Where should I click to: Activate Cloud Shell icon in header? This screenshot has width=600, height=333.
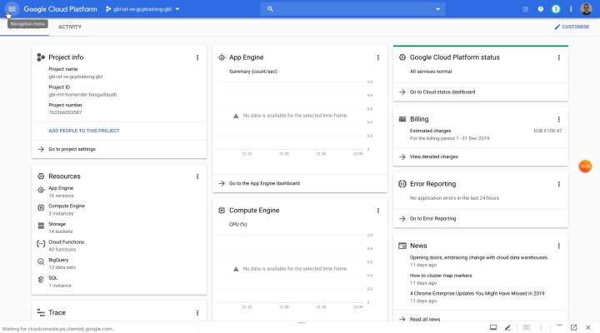pos(525,9)
